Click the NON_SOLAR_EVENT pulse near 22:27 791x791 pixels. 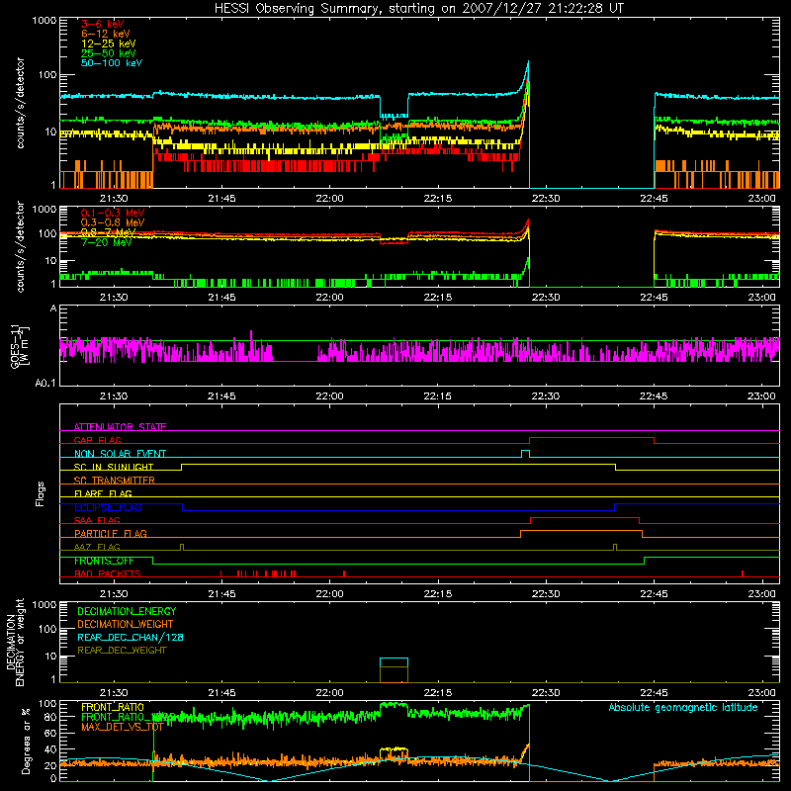point(525,454)
